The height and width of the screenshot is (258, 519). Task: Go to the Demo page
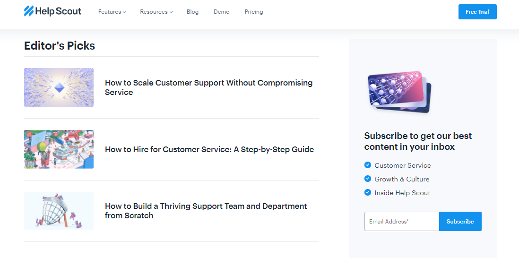(221, 12)
